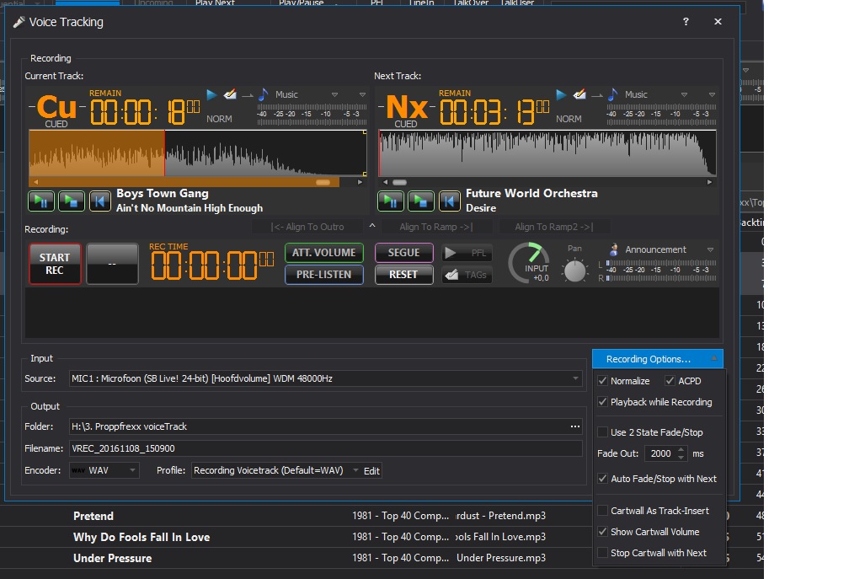The height and width of the screenshot is (579, 849).
Task: Click music note icon in Current Track header
Action: 263,94
